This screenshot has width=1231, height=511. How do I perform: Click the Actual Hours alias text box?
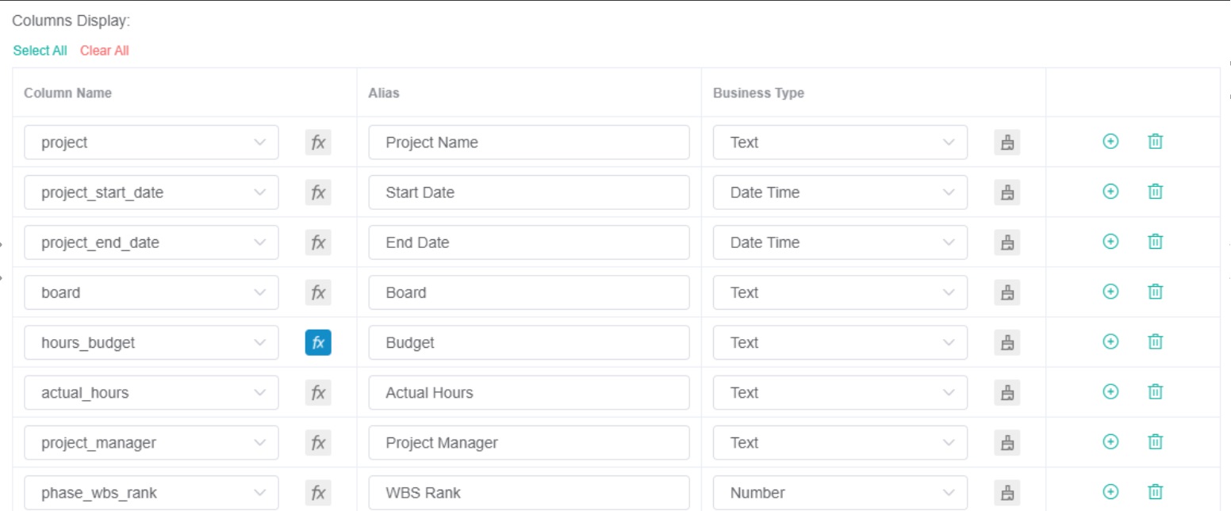click(528, 392)
